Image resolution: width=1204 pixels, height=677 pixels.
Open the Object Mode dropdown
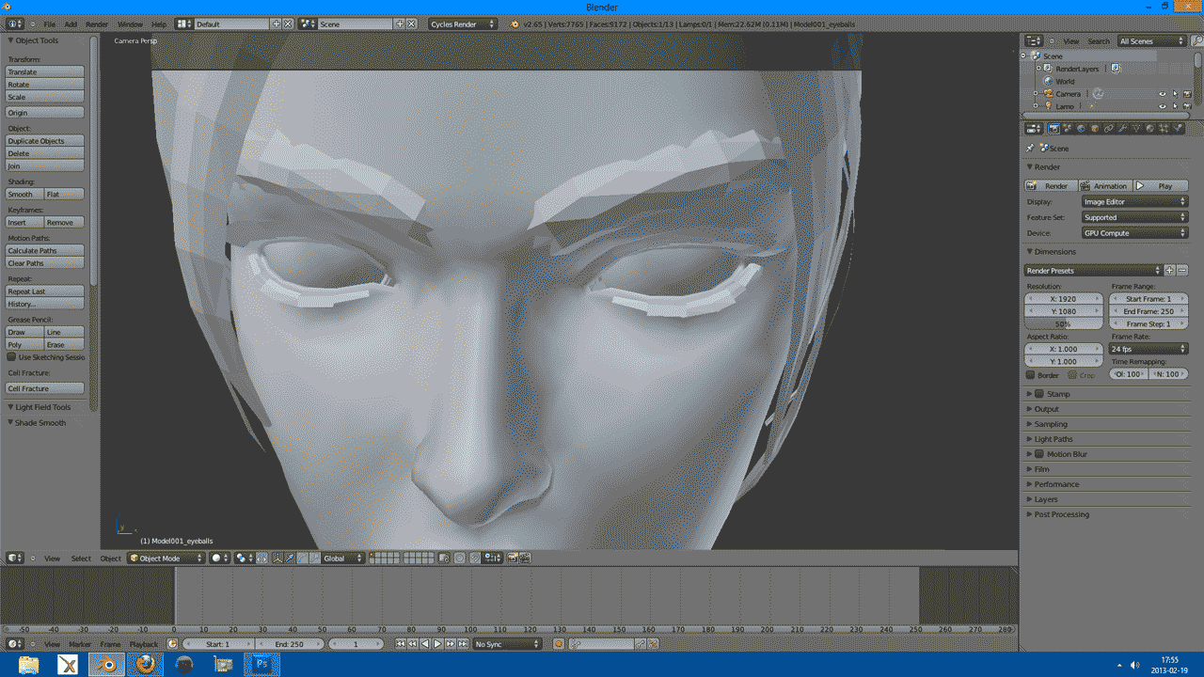tap(165, 557)
